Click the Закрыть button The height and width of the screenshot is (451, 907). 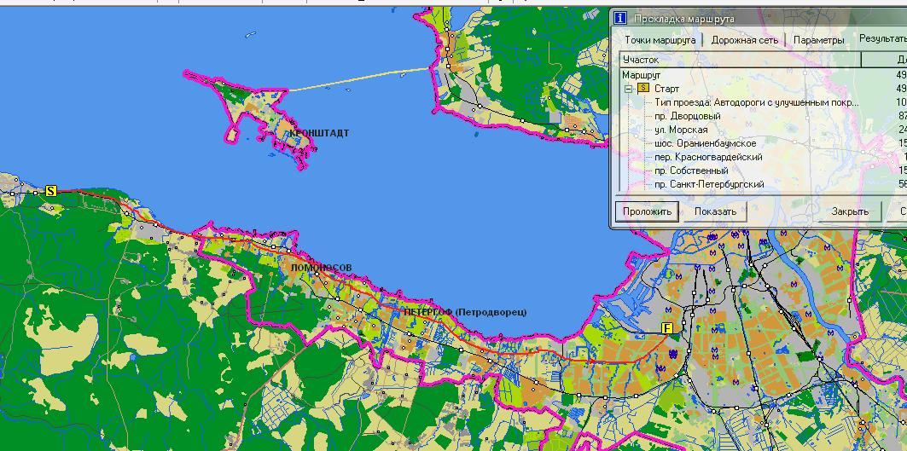pos(850,211)
